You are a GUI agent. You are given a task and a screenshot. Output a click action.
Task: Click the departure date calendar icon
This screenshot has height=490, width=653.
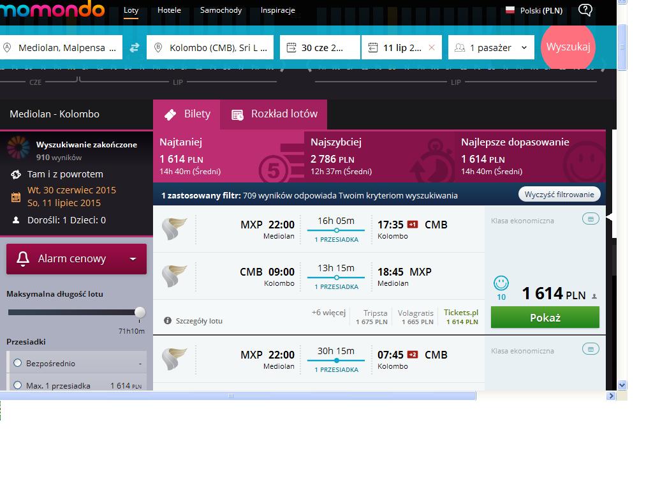click(x=291, y=47)
